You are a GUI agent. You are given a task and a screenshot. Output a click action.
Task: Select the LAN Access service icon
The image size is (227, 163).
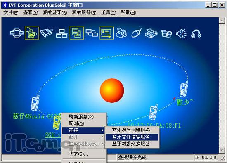pyautogui.click(x=61, y=33)
